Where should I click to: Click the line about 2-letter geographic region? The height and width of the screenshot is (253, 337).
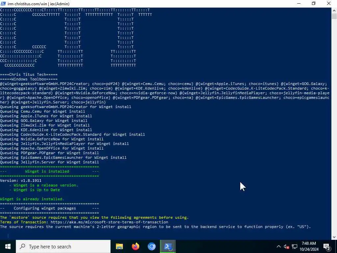[x=155, y=227]
